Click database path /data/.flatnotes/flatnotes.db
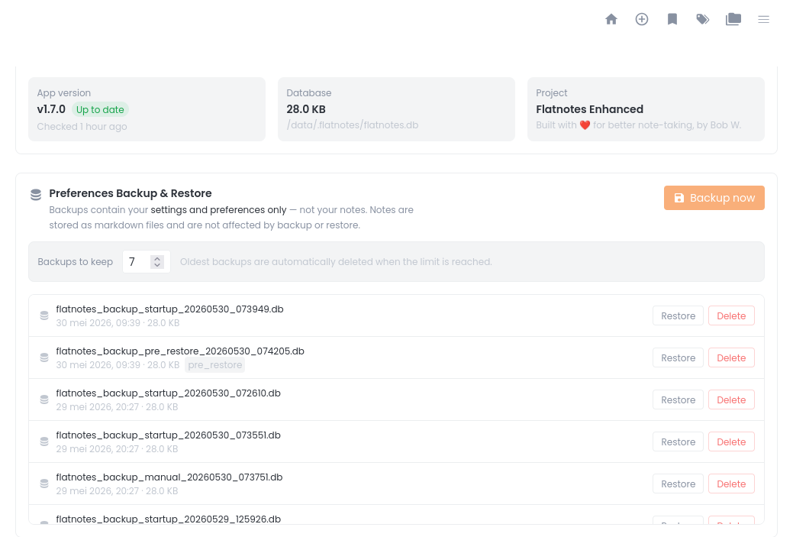Viewport: 793px width, 537px height. point(352,125)
